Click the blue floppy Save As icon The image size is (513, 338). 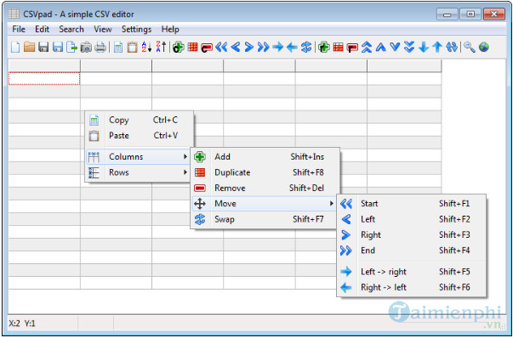pos(58,47)
